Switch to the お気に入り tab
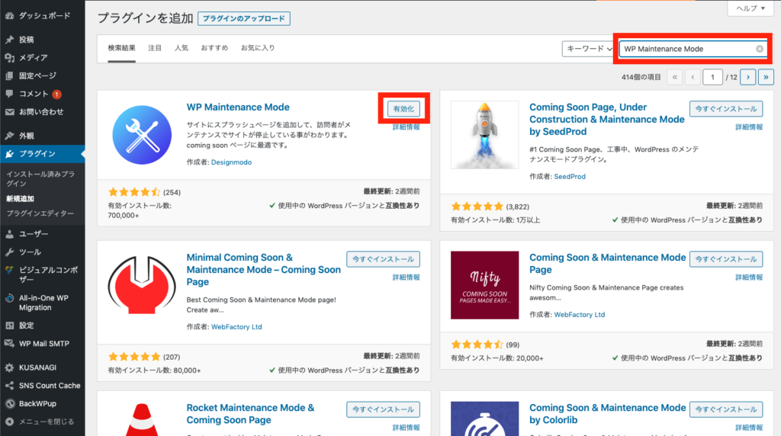 [x=258, y=48]
